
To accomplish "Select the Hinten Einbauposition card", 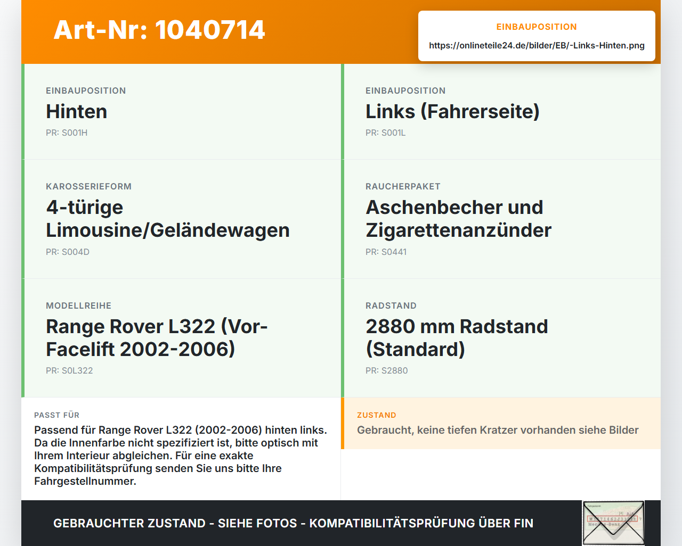I will (x=181, y=112).
